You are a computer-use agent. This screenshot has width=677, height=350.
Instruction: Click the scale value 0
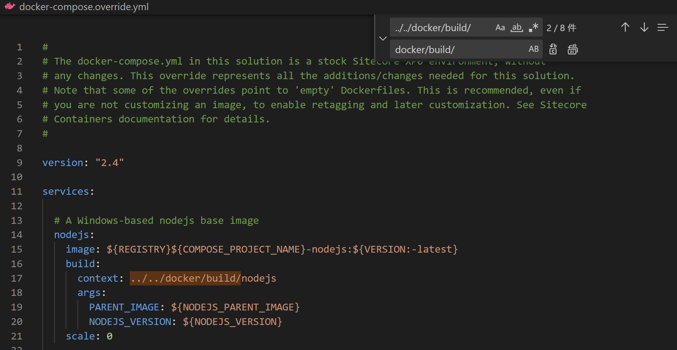(110, 336)
